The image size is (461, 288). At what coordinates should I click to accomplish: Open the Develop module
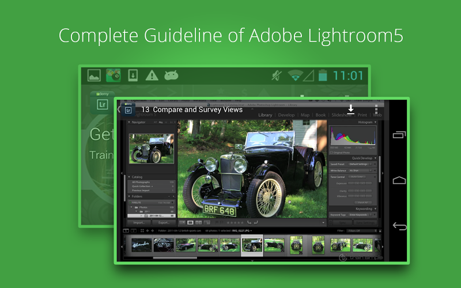coord(286,115)
